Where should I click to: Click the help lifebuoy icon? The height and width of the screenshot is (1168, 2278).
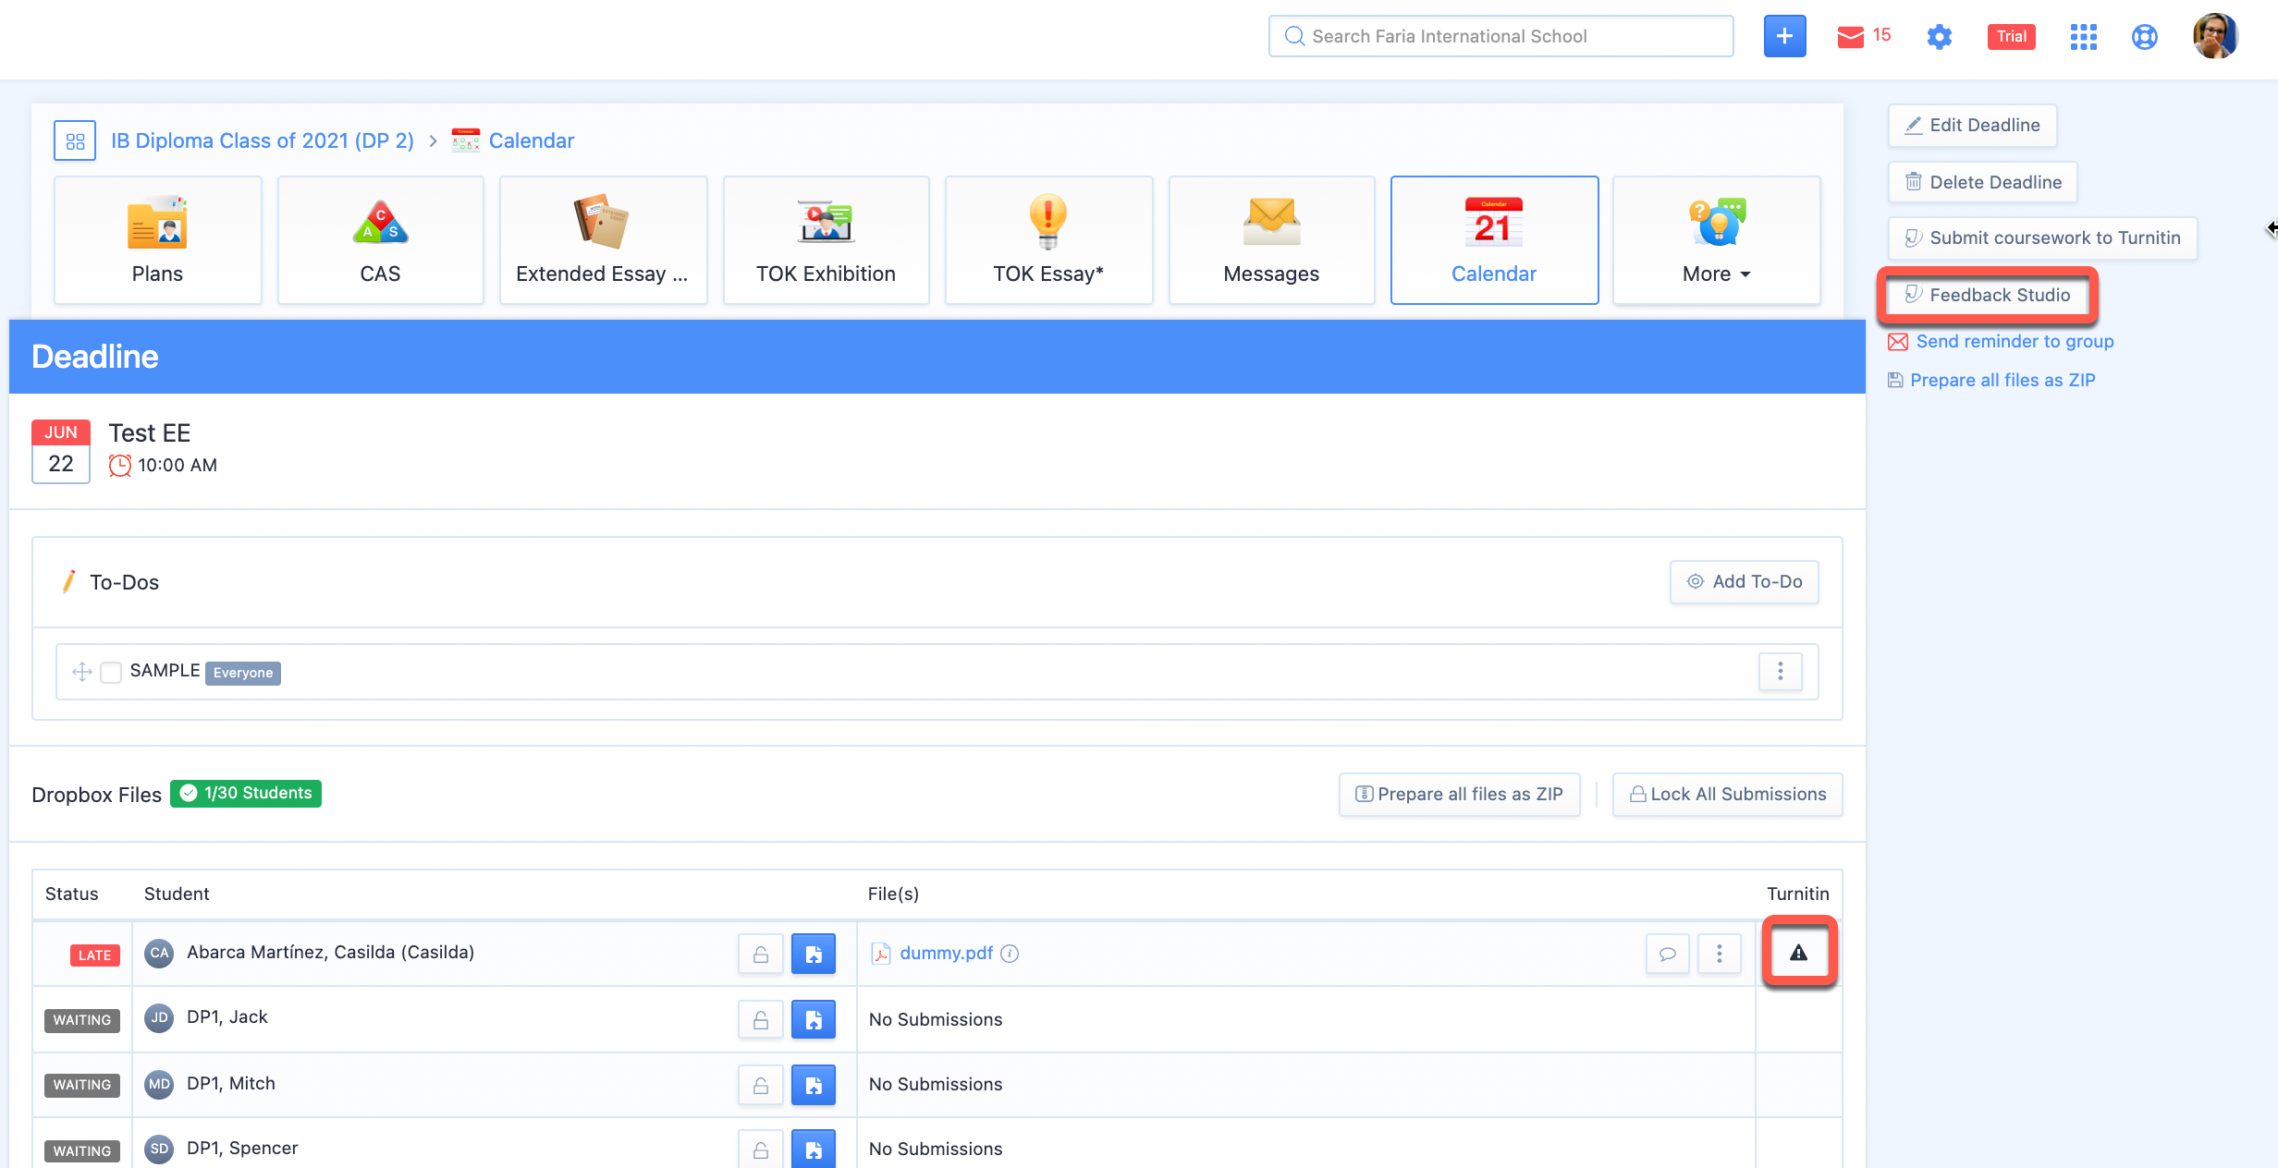click(2144, 36)
